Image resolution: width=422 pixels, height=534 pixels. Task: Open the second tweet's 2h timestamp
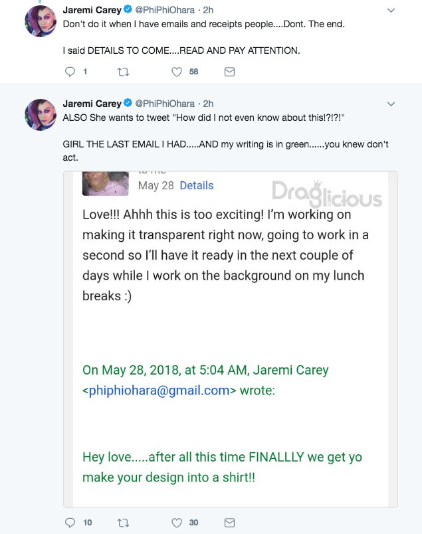[x=208, y=104]
